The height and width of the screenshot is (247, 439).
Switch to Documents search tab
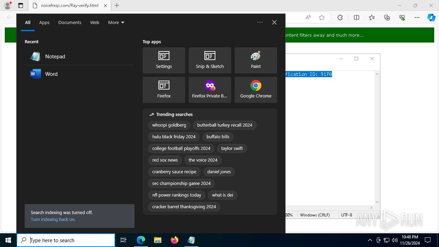[70, 22]
